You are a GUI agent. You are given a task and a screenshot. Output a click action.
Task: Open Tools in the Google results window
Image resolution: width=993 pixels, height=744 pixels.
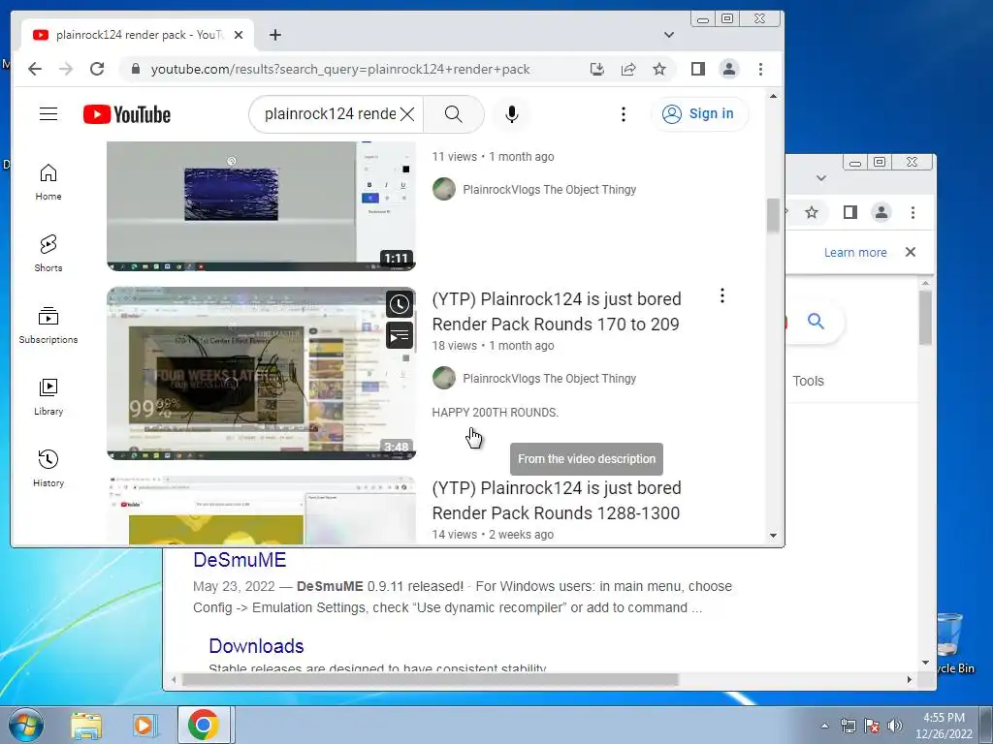tap(808, 381)
